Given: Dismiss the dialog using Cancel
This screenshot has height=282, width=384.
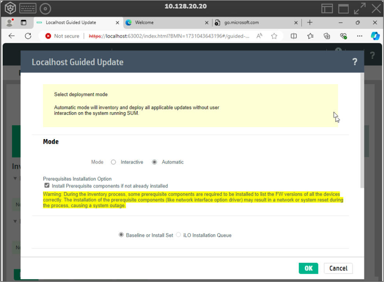Looking at the screenshot, I should point(338,268).
